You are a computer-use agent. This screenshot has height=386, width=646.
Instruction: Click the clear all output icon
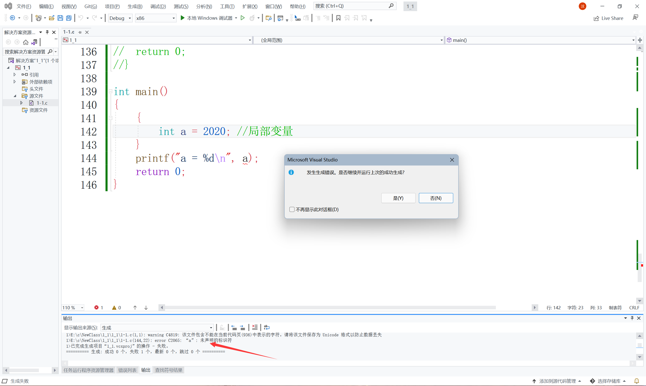[255, 327]
